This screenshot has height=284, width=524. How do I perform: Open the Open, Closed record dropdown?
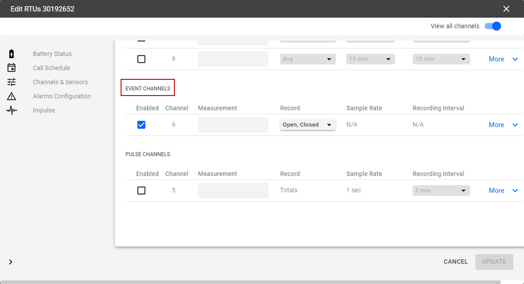[308, 125]
